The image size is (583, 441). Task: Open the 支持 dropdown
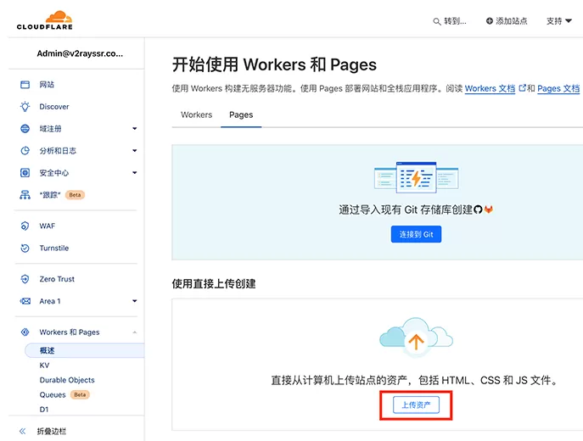click(559, 21)
